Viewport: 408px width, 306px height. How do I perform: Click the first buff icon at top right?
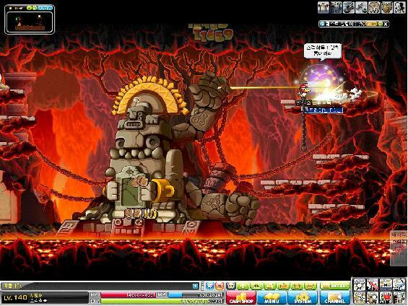tap(324, 7)
